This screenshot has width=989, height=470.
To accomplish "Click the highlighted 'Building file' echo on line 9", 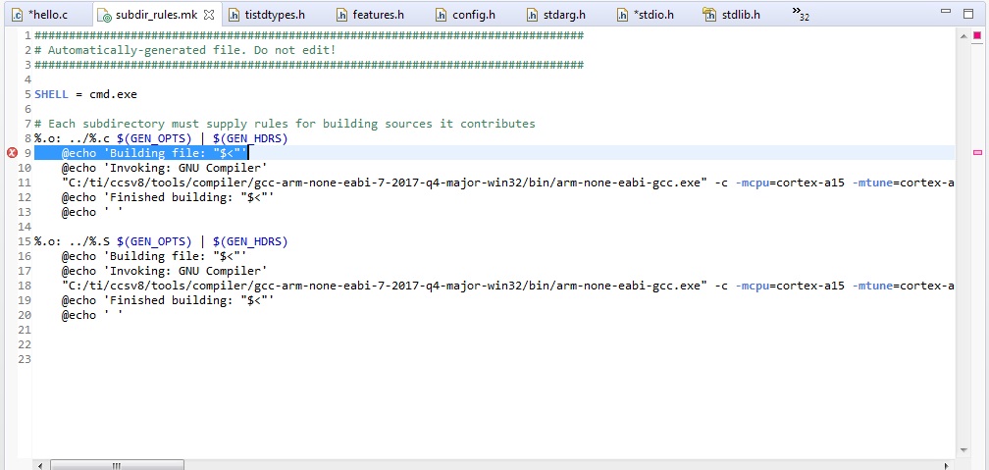I will [154, 153].
